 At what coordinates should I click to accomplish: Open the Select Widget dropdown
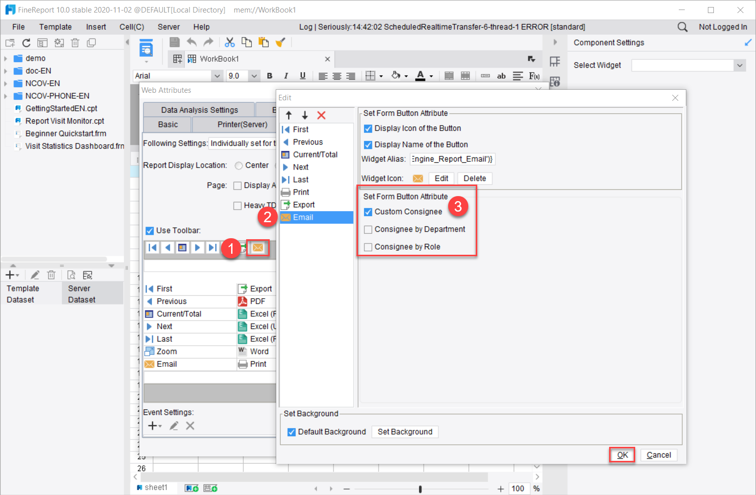739,65
